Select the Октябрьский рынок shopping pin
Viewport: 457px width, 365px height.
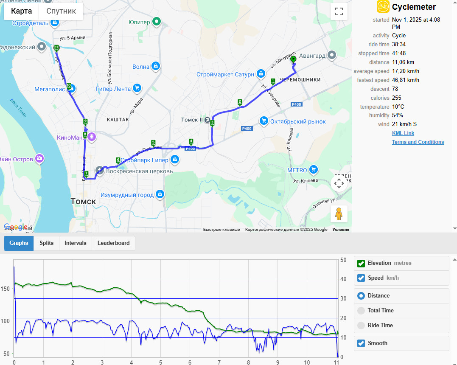click(264, 121)
